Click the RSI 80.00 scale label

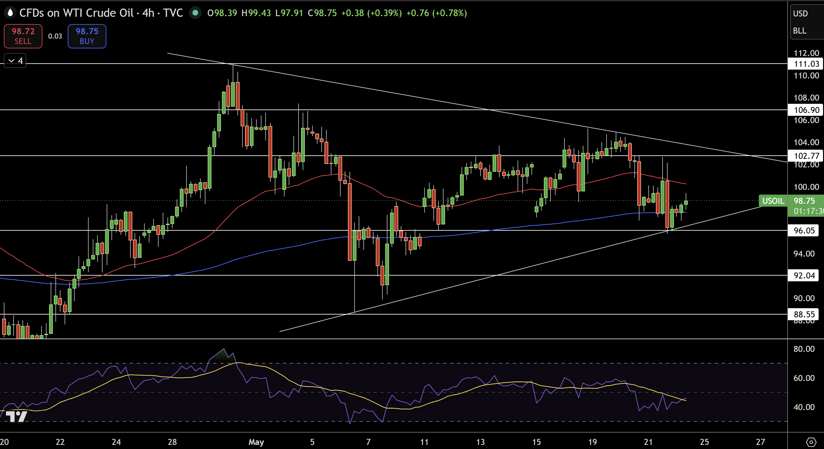tap(804, 349)
